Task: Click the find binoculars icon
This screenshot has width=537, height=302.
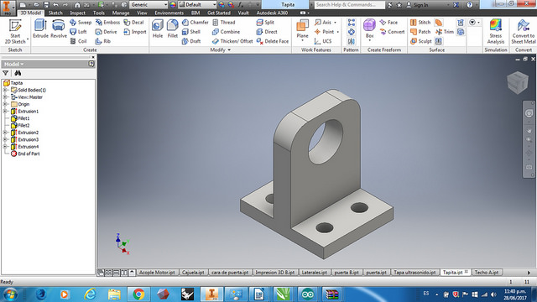Action: (x=18, y=73)
